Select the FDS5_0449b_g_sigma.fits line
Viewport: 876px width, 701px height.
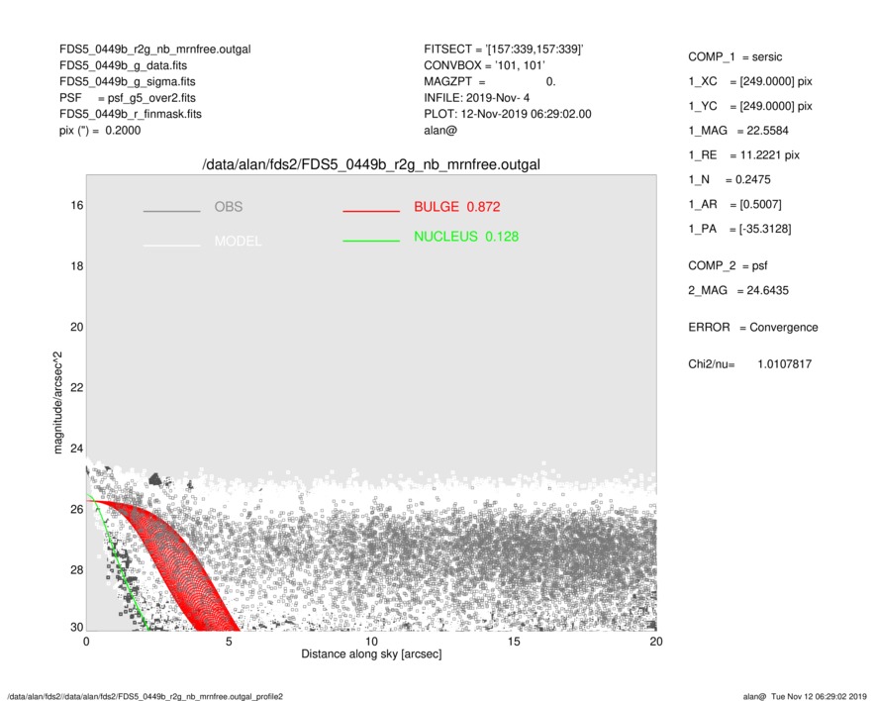click(x=128, y=81)
